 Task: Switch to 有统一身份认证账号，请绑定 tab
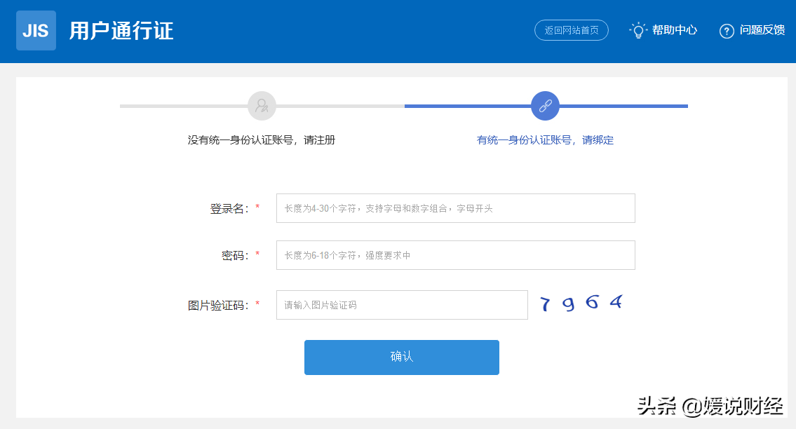pyautogui.click(x=545, y=140)
